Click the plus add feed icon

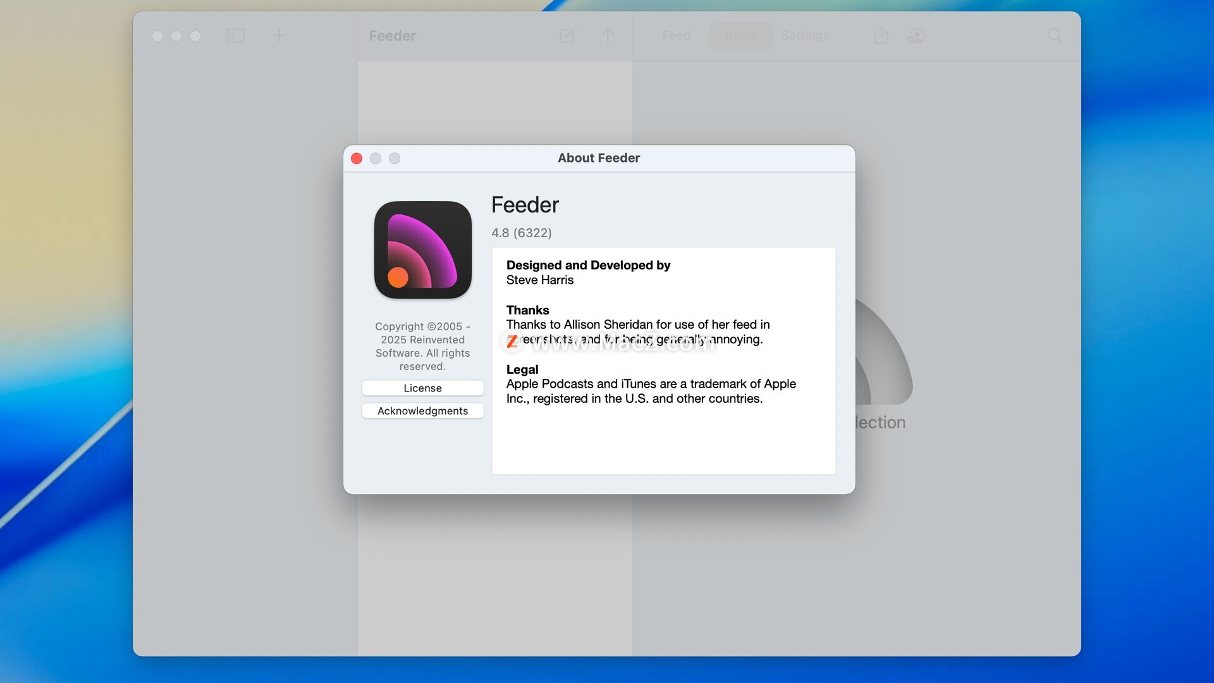pyautogui.click(x=279, y=36)
